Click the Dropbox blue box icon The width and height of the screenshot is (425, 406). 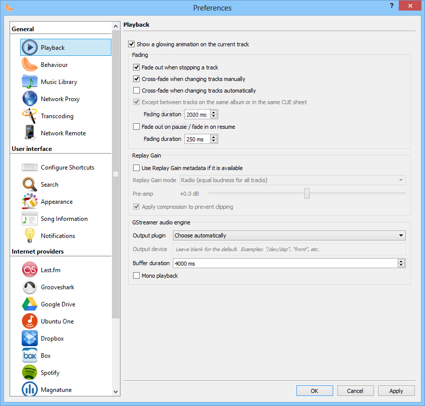[30, 338]
